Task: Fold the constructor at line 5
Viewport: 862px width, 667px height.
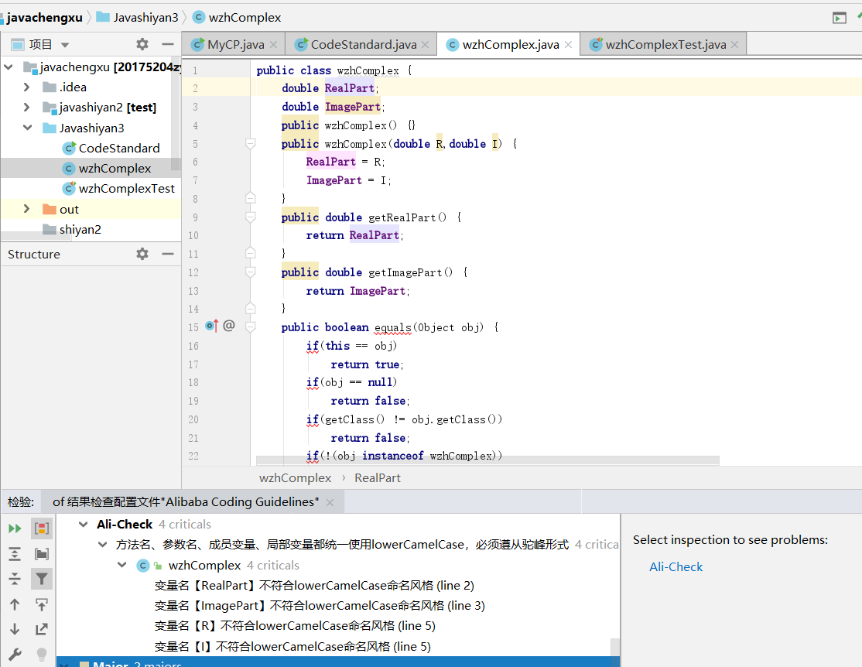Action: point(250,143)
